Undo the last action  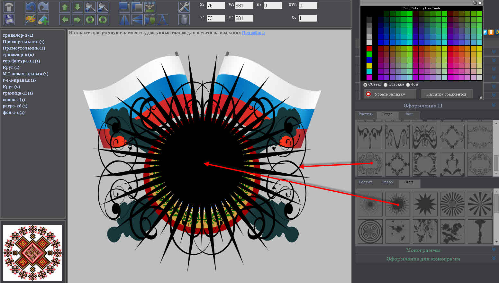tap(31, 7)
